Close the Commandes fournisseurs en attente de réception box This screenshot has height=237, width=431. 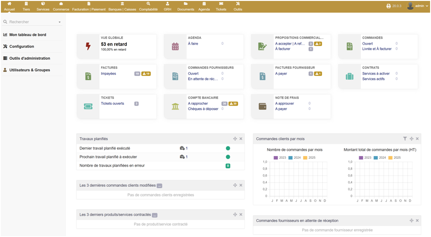(417, 220)
